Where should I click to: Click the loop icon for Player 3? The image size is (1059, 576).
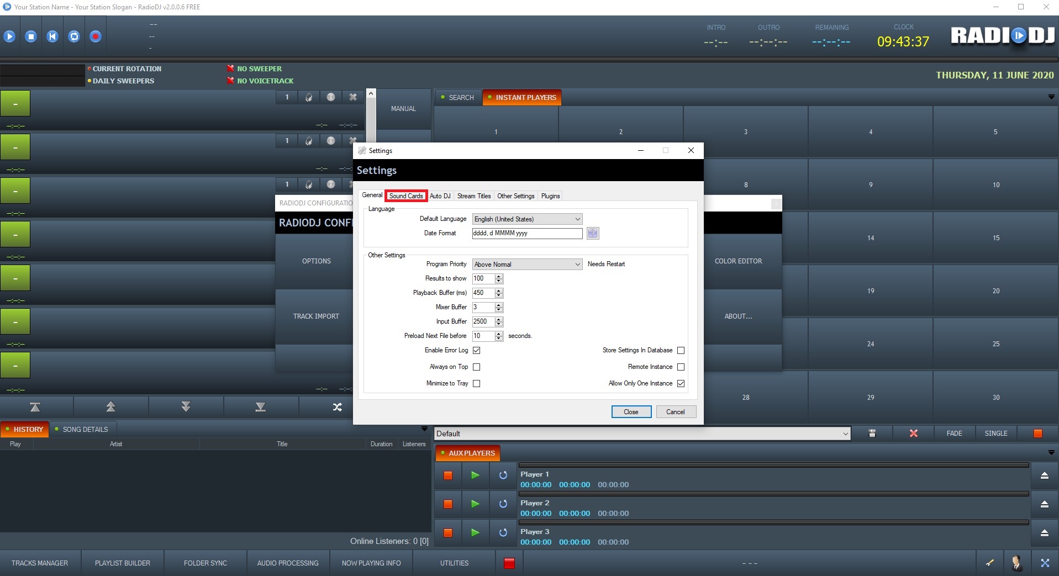pyautogui.click(x=503, y=533)
